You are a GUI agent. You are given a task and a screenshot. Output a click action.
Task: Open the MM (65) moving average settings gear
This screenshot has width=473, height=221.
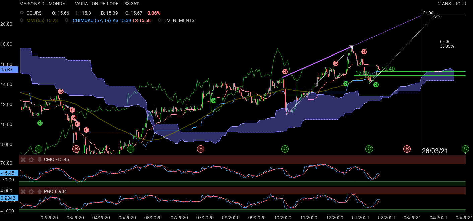[22, 20]
